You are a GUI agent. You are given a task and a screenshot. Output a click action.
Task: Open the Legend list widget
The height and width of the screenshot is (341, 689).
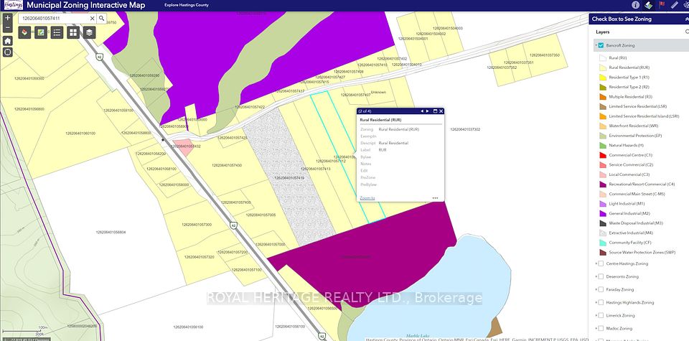pos(57,32)
